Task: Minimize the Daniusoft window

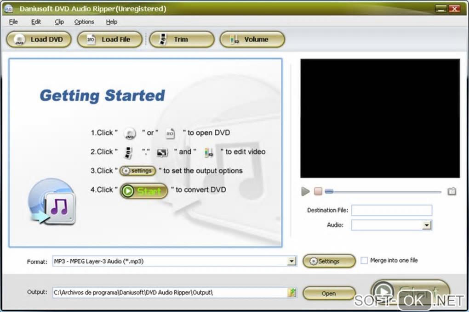Action: point(440,9)
